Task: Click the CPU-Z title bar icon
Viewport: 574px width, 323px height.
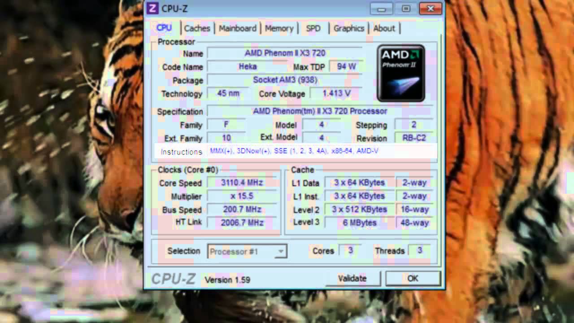Action: point(153,9)
